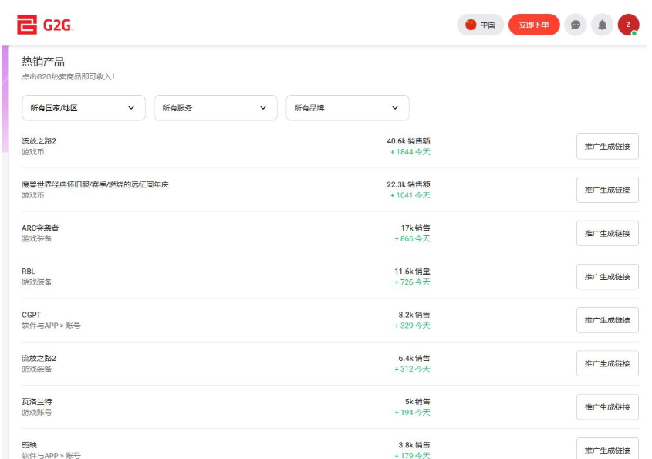Select the 瓦洛兰特 product name
652x459 pixels.
pos(37,402)
